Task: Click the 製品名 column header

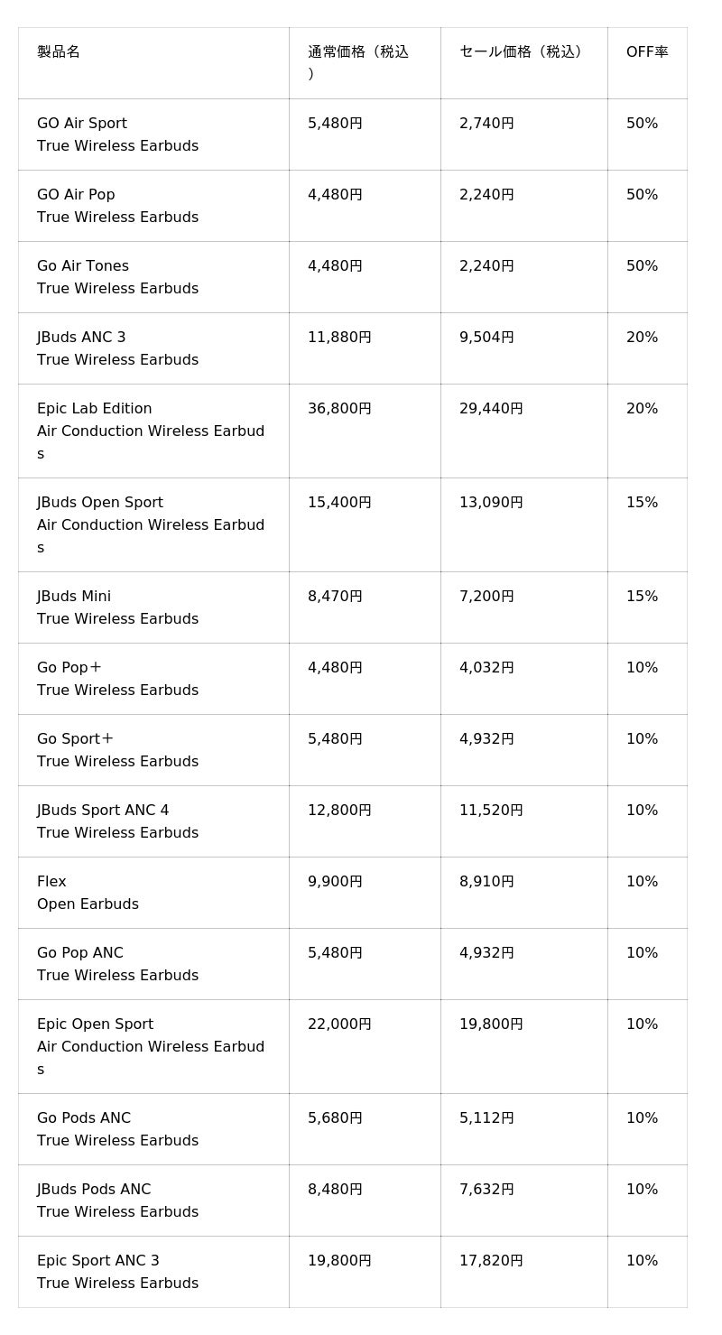Action: (59, 52)
